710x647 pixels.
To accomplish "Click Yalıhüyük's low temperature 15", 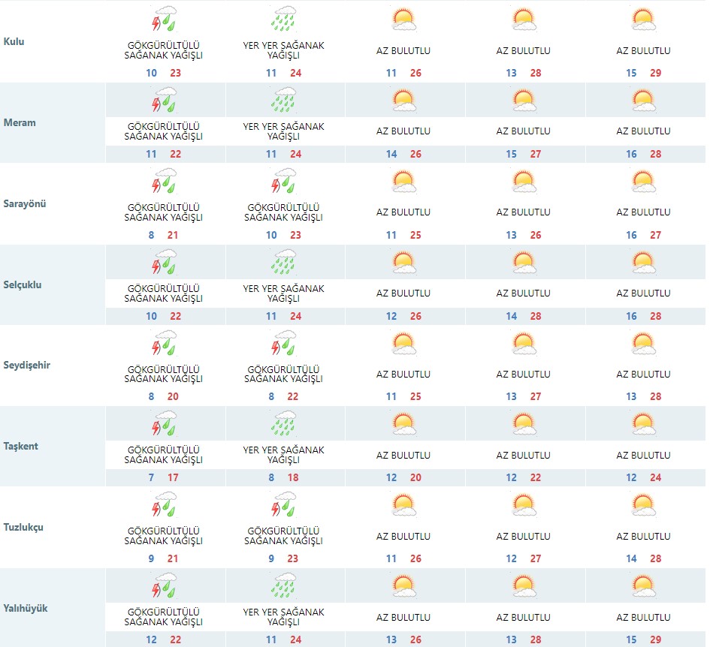I will [x=631, y=639].
